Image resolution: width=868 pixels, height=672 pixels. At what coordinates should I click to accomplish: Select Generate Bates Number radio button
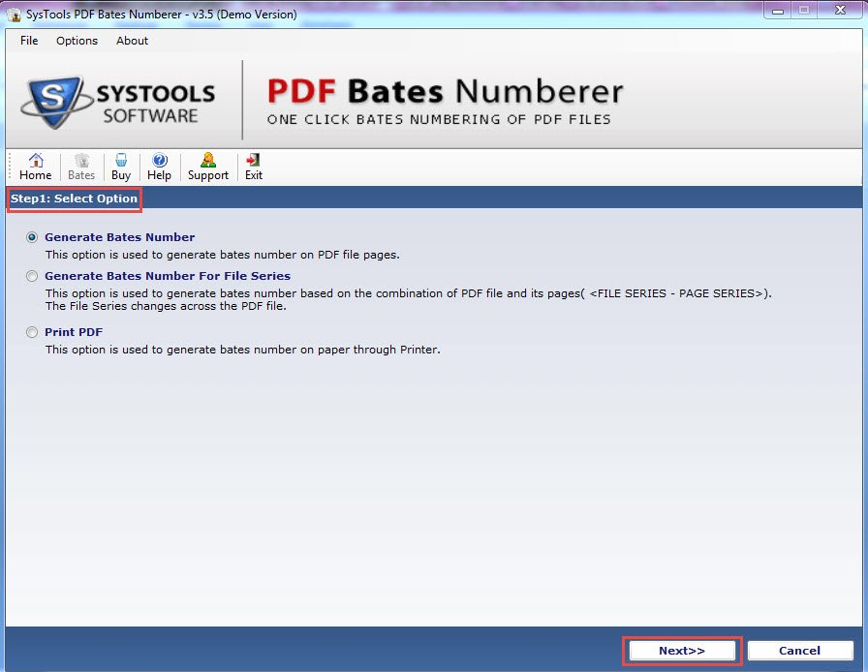[32, 237]
